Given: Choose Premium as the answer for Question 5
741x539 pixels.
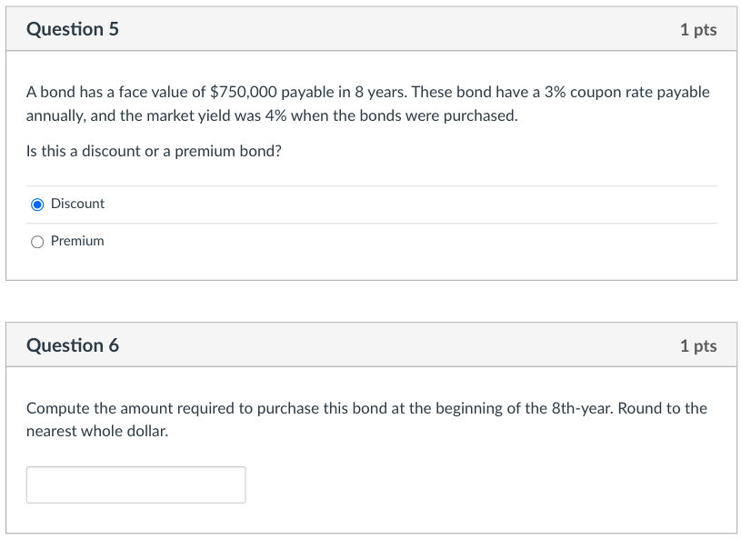Looking at the screenshot, I should [36, 241].
